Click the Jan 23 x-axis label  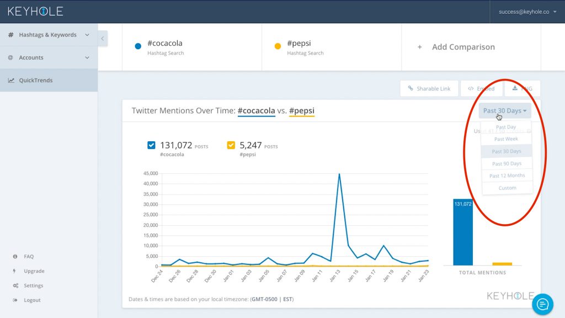424,276
